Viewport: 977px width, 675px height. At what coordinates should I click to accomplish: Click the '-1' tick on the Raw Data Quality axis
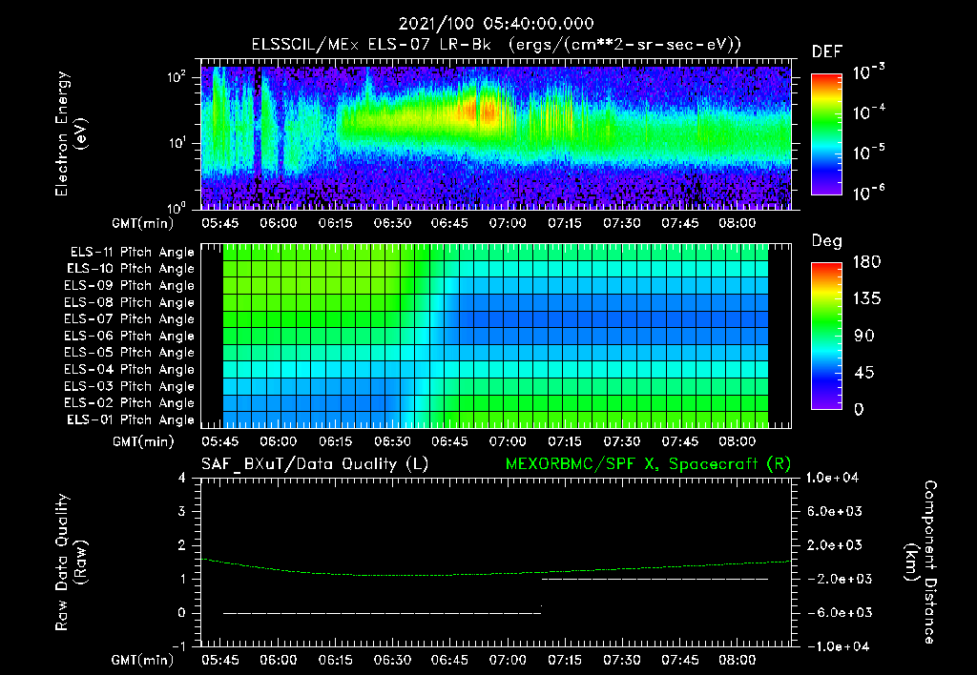(178, 646)
